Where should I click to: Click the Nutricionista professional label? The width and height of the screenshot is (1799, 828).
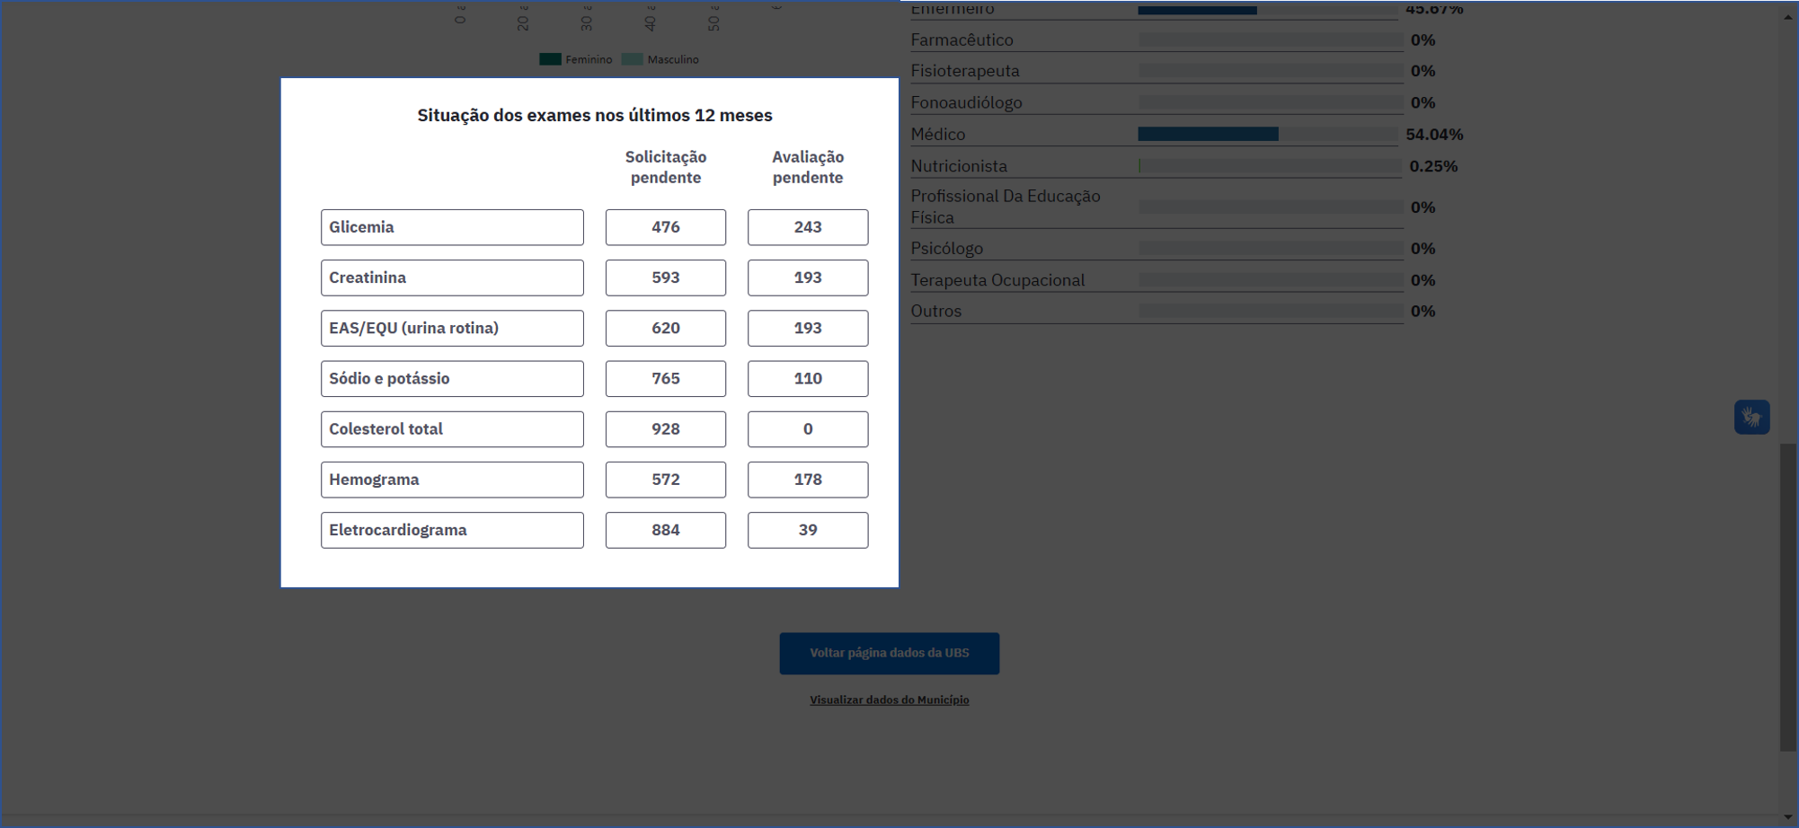[x=959, y=166]
